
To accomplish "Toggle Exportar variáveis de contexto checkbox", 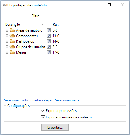I will pos(43,117).
